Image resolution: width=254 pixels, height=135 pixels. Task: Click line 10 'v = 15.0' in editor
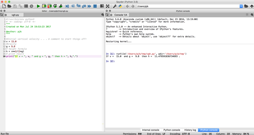click(x=11, y=42)
